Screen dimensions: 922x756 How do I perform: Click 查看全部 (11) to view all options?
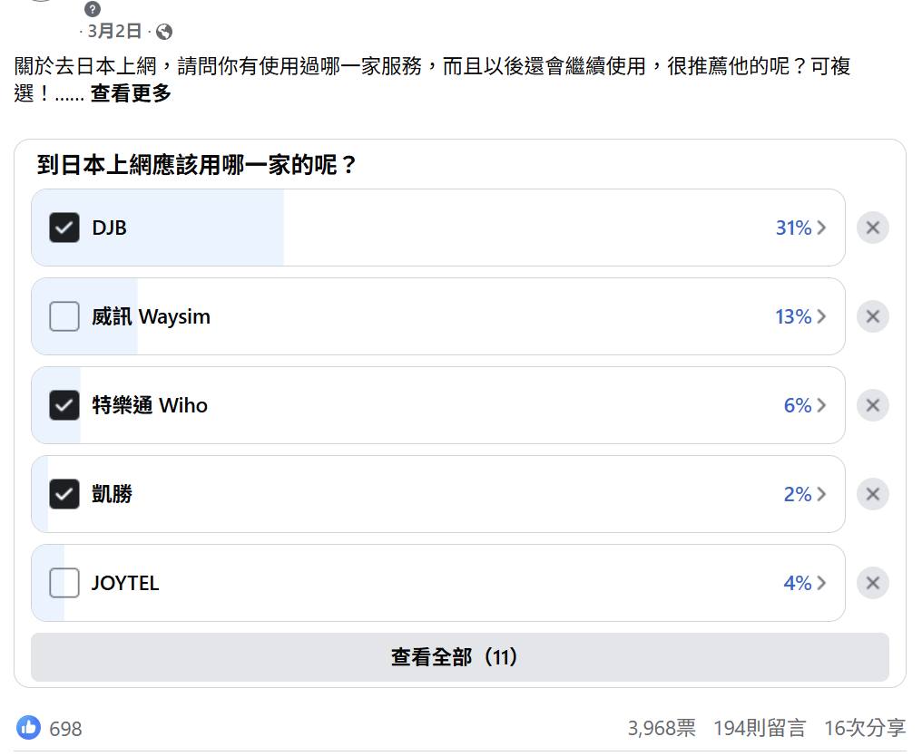click(459, 657)
